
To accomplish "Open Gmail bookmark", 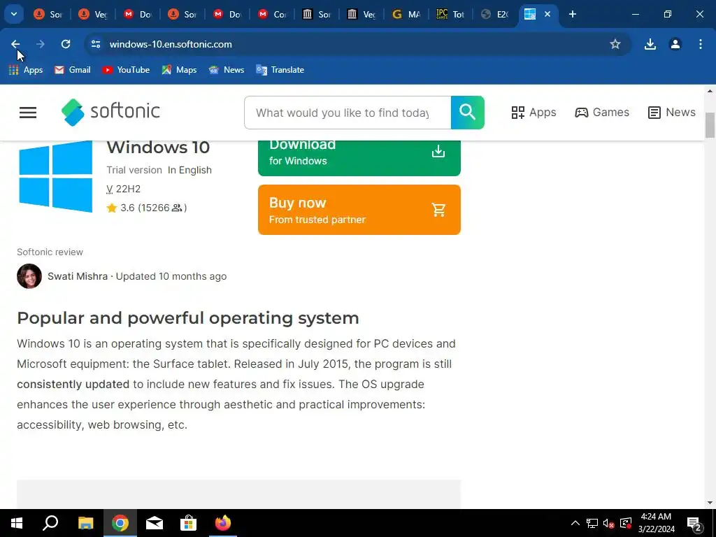I will click(x=73, y=70).
